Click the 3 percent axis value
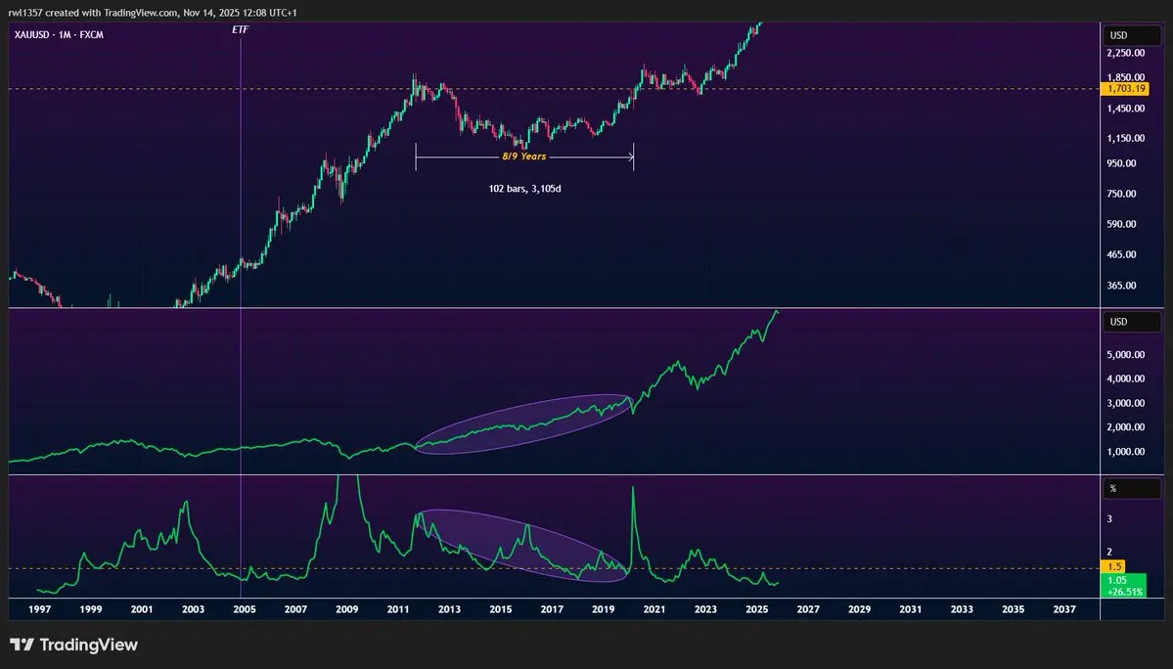The width and height of the screenshot is (1173, 669). point(1109,518)
